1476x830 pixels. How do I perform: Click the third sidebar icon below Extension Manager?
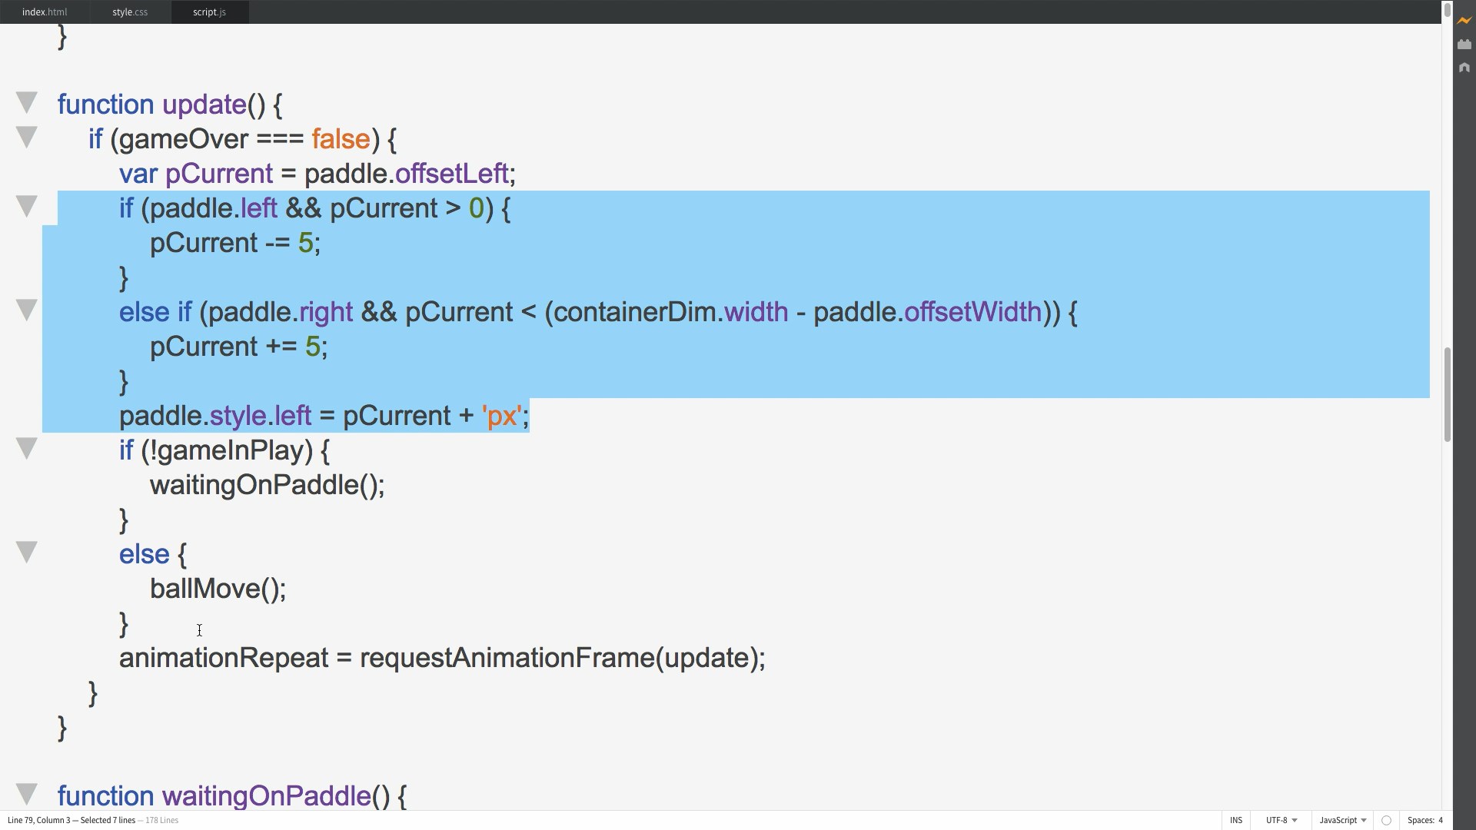[1464, 68]
